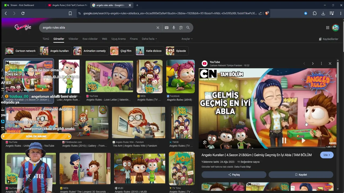
Task: Click the address bar URL
Action: [170, 13]
